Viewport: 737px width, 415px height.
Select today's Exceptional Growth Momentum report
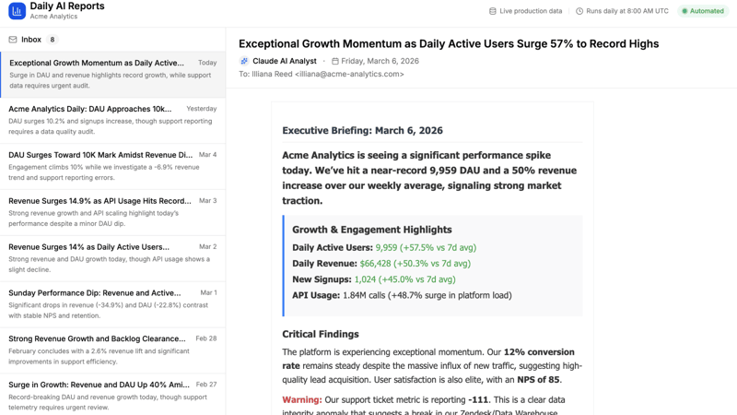(112, 74)
